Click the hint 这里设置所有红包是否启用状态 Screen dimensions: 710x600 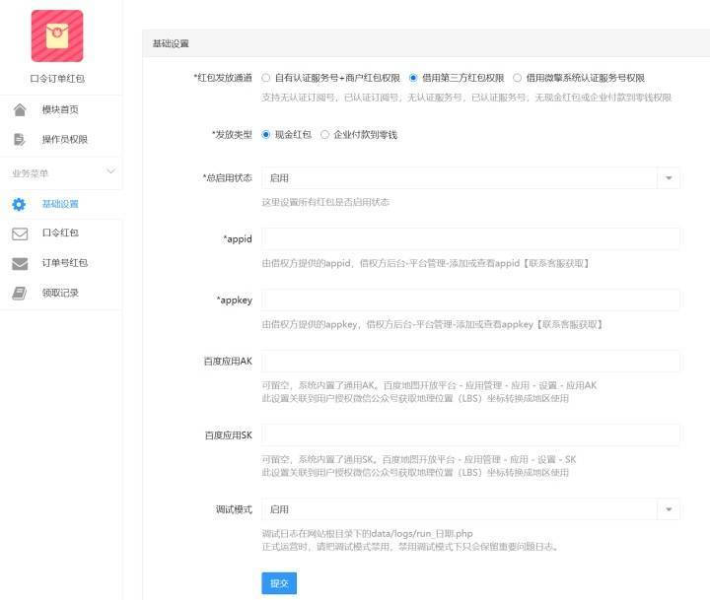pos(325,202)
